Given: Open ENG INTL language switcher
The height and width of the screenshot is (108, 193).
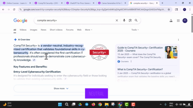Looking at the screenshot, I should 171,104.
